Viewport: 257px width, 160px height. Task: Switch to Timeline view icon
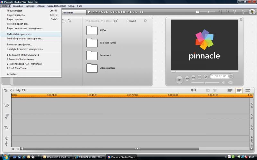pos(239,90)
